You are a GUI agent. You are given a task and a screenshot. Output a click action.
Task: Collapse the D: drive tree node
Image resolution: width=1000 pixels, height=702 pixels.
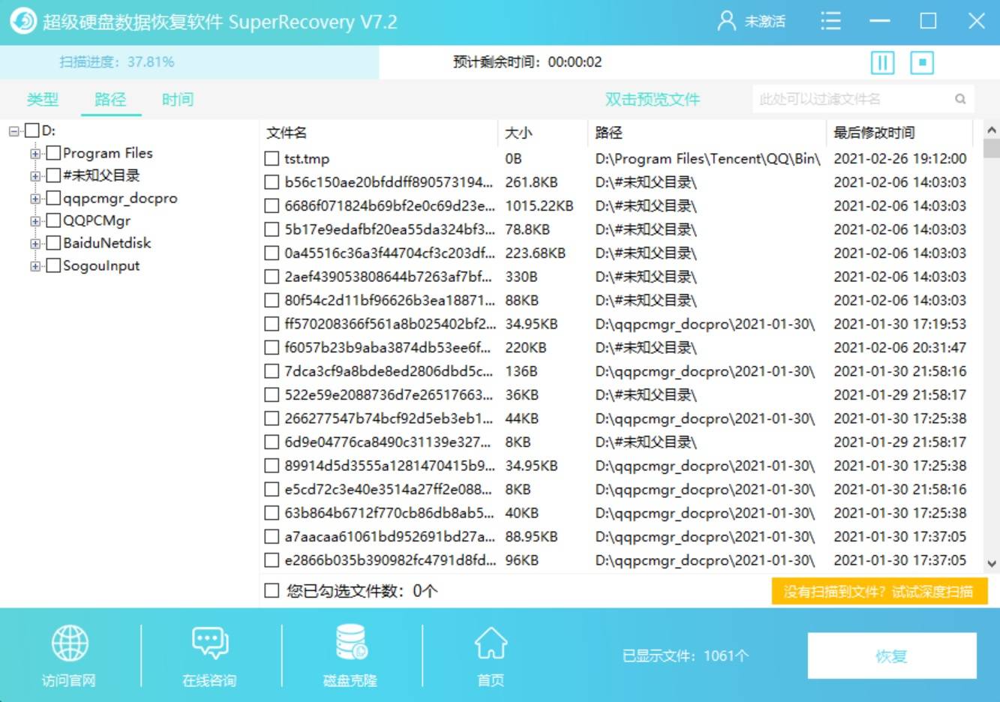pos(14,130)
